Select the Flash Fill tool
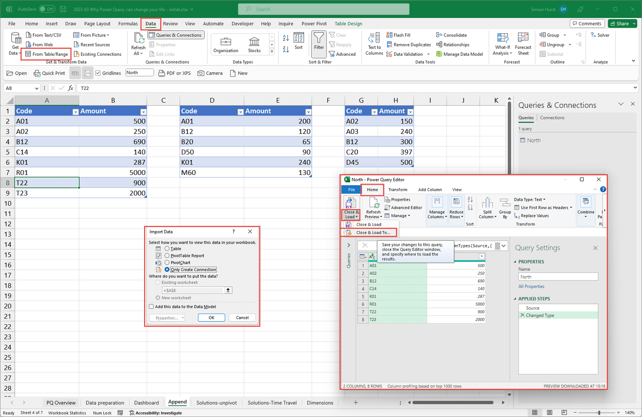Viewport: 642px width, 417px height. pyautogui.click(x=400, y=35)
